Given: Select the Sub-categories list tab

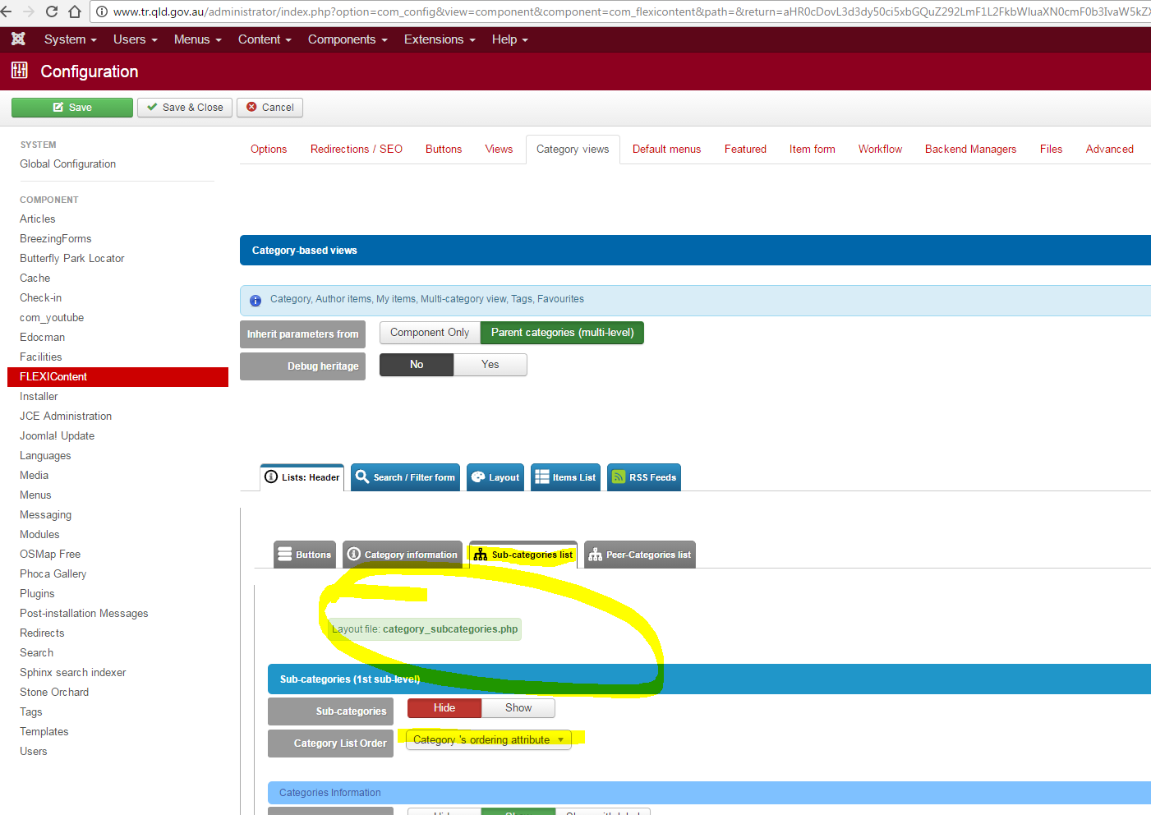Looking at the screenshot, I should [523, 555].
